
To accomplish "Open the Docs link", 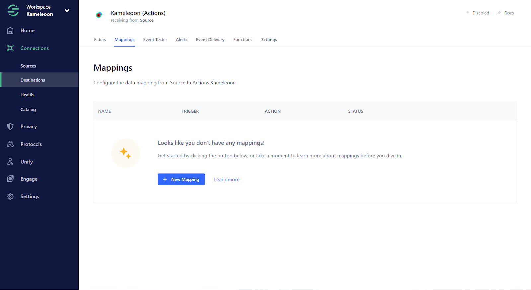I will [x=509, y=13].
